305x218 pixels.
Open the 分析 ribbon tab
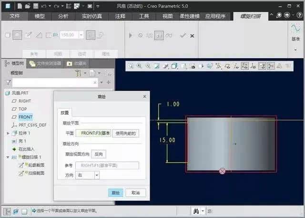tap(63, 16)
